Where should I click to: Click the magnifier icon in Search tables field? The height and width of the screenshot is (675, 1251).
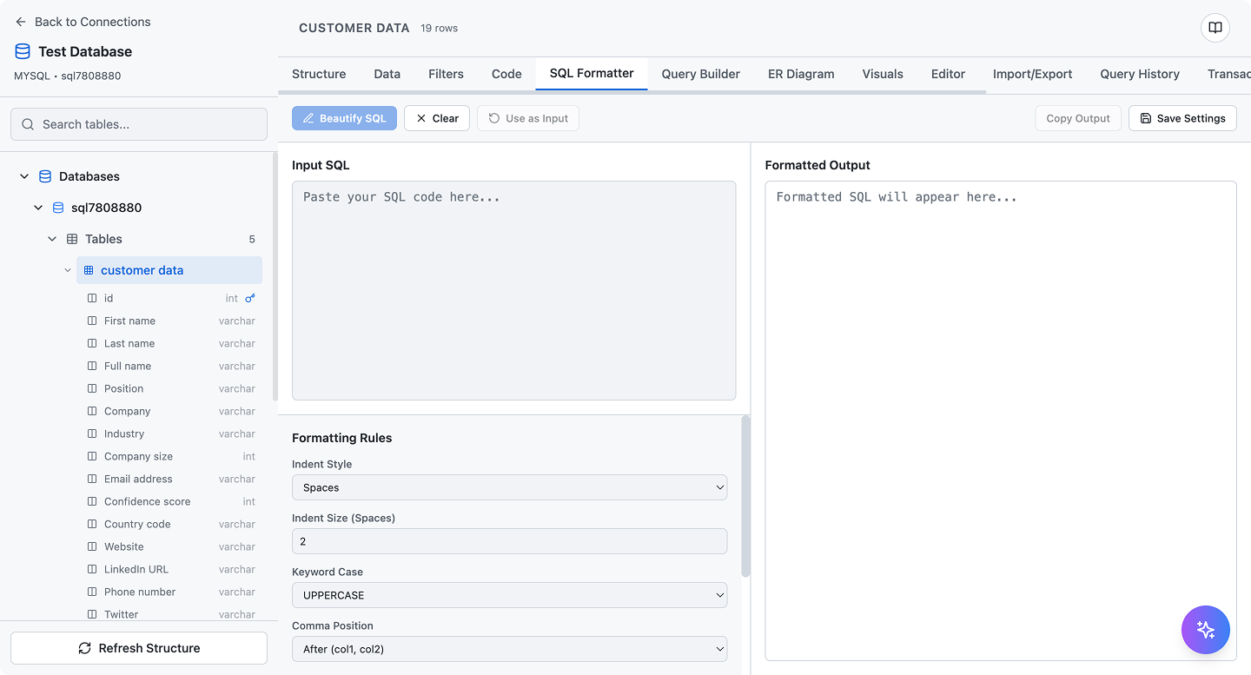(27, 124)
